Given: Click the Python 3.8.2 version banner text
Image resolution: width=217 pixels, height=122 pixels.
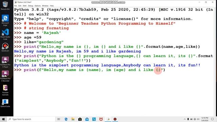Looking at the screenshot, I should (x=114, y=12).
